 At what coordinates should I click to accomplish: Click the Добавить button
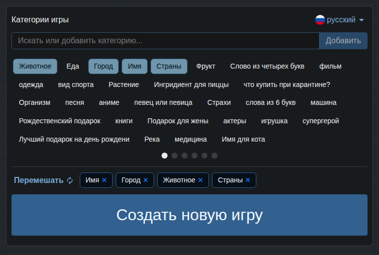(x=343, y=41)
